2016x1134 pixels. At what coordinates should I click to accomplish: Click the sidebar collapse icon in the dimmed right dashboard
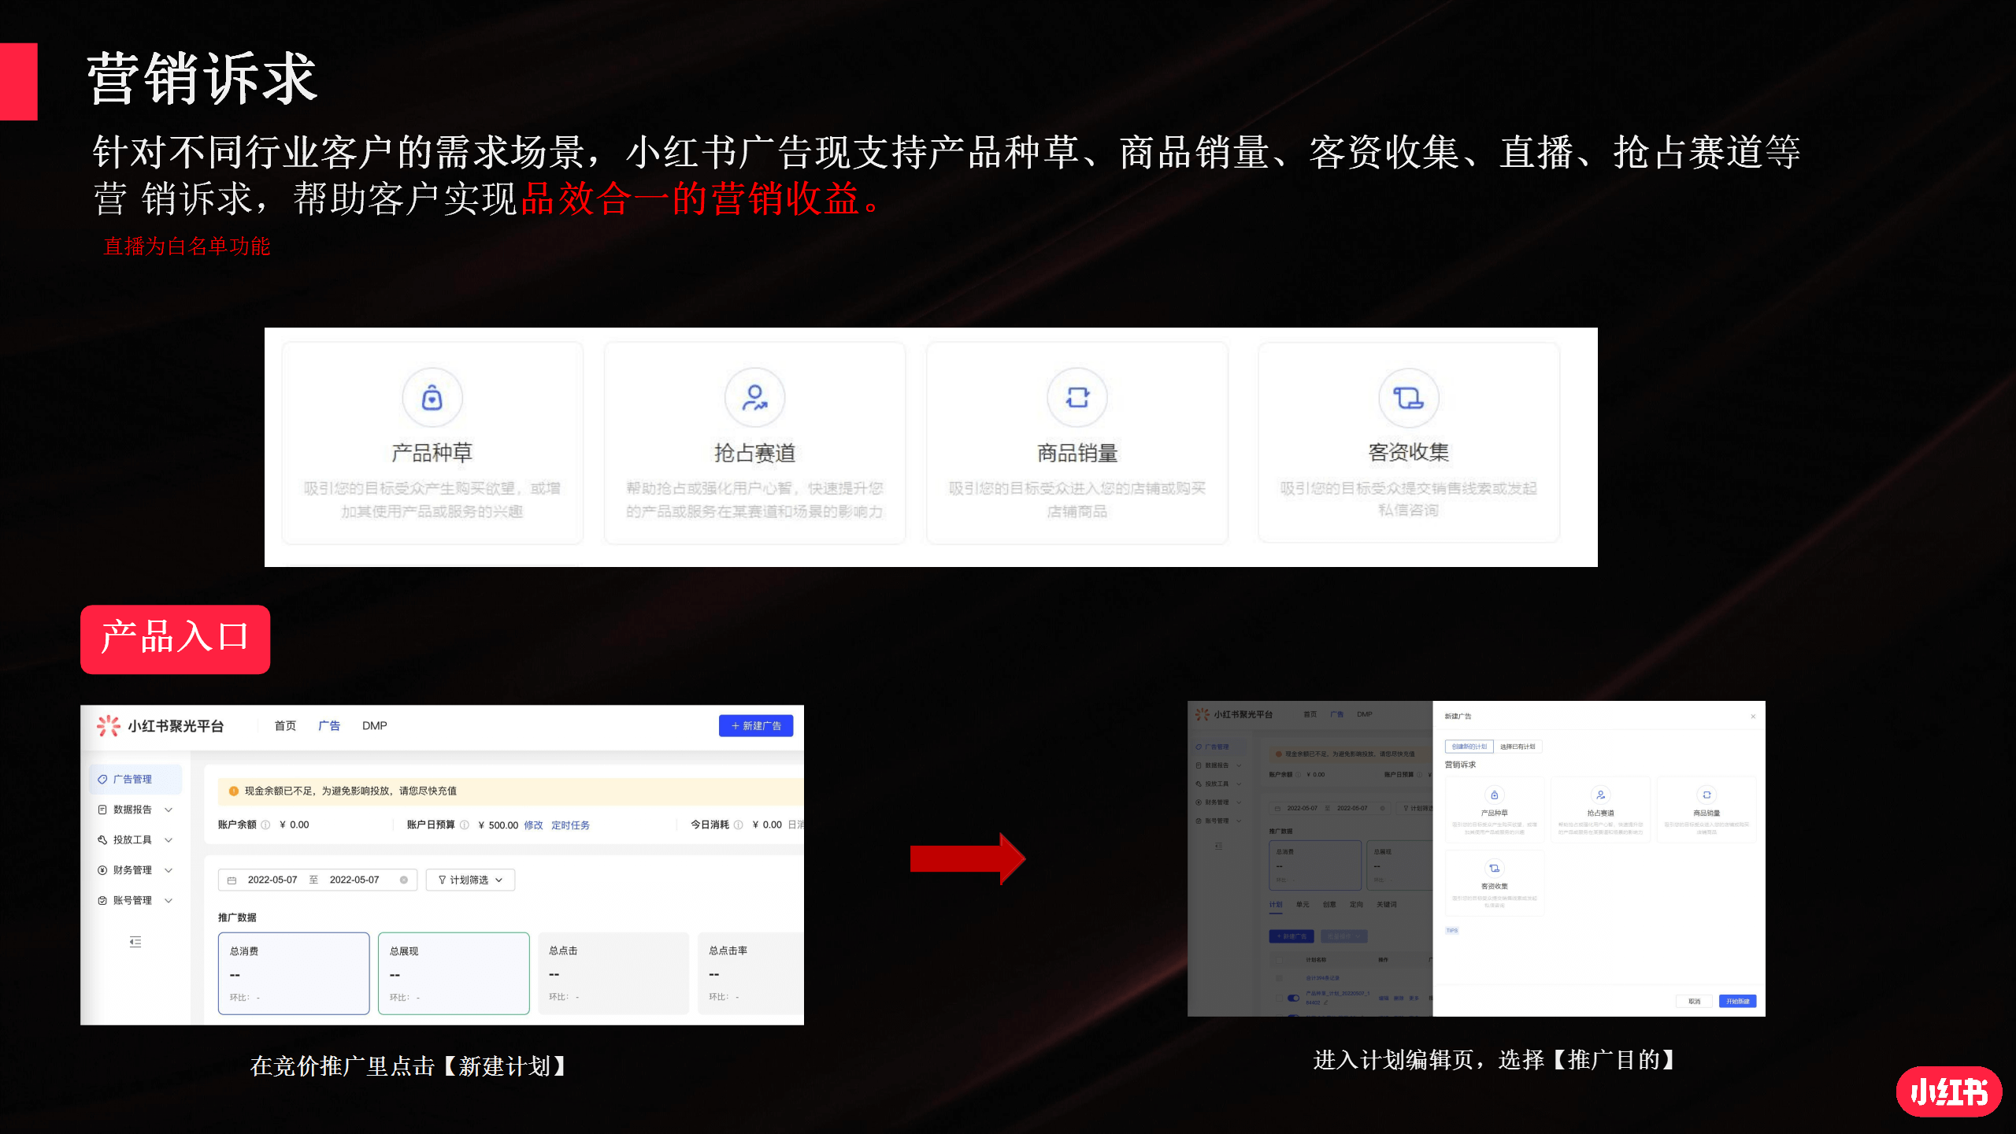tap(1218, 846)
